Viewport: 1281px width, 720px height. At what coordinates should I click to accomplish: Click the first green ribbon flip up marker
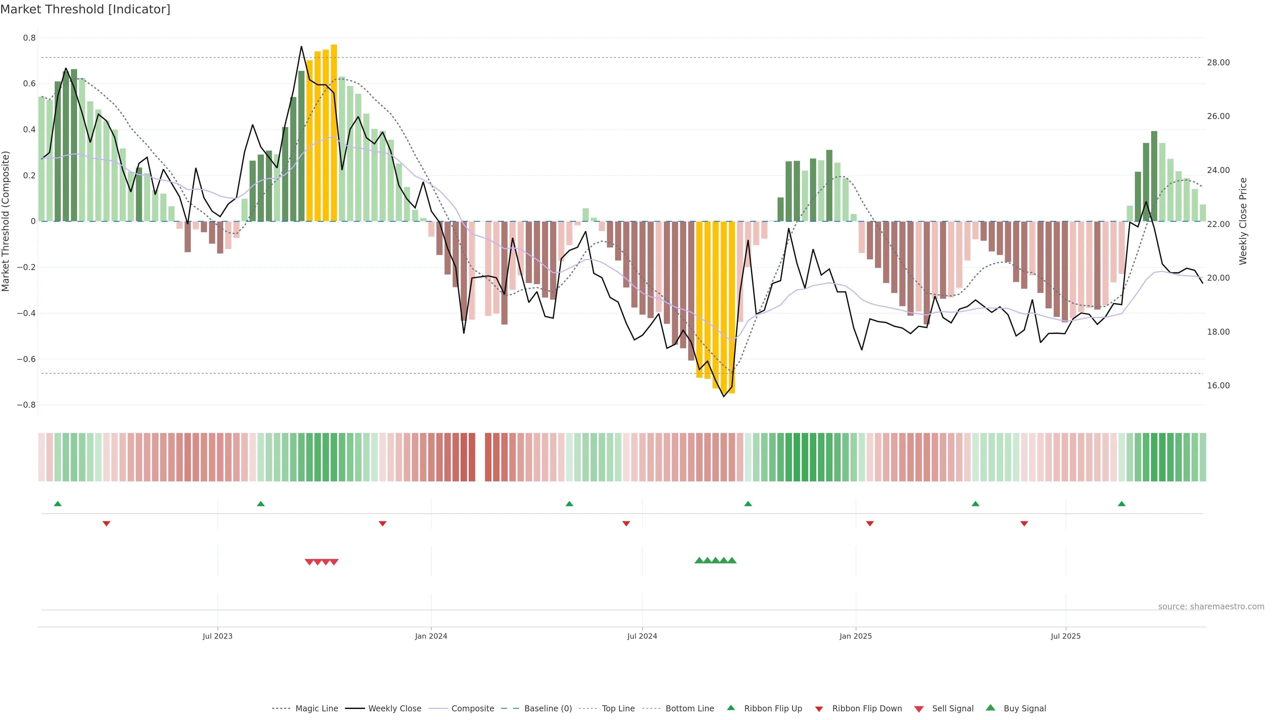58,504
